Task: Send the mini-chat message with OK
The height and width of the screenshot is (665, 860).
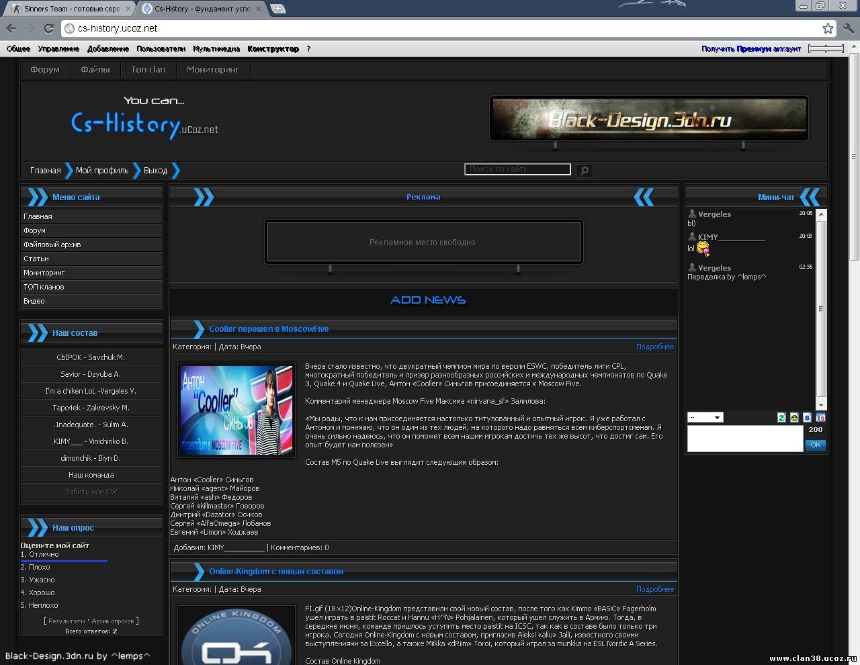Action: tap(815, 445)
